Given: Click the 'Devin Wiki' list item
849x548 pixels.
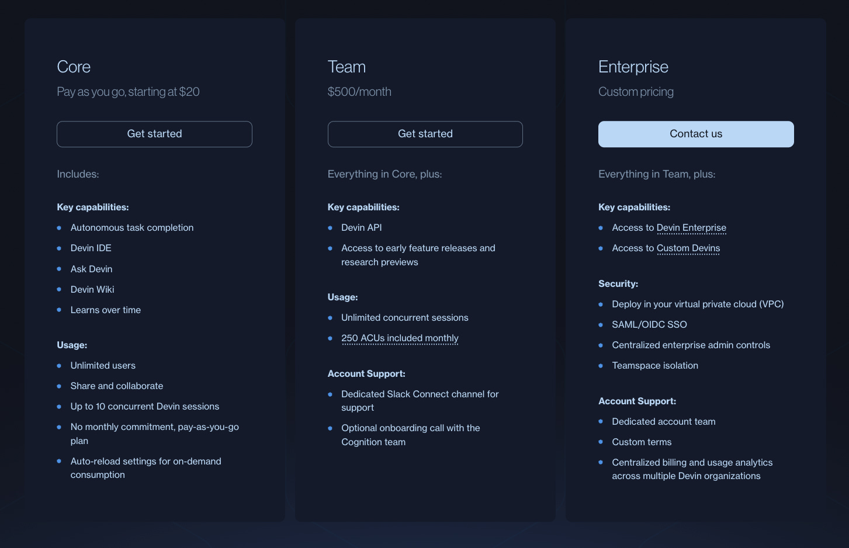Looking at the screenshot, I should tap(92, 290).
